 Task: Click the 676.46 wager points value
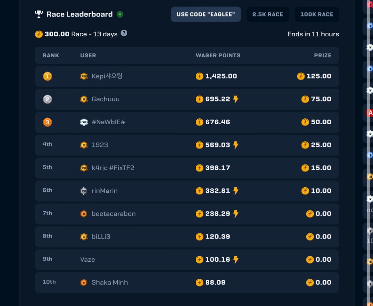point(218,122)
